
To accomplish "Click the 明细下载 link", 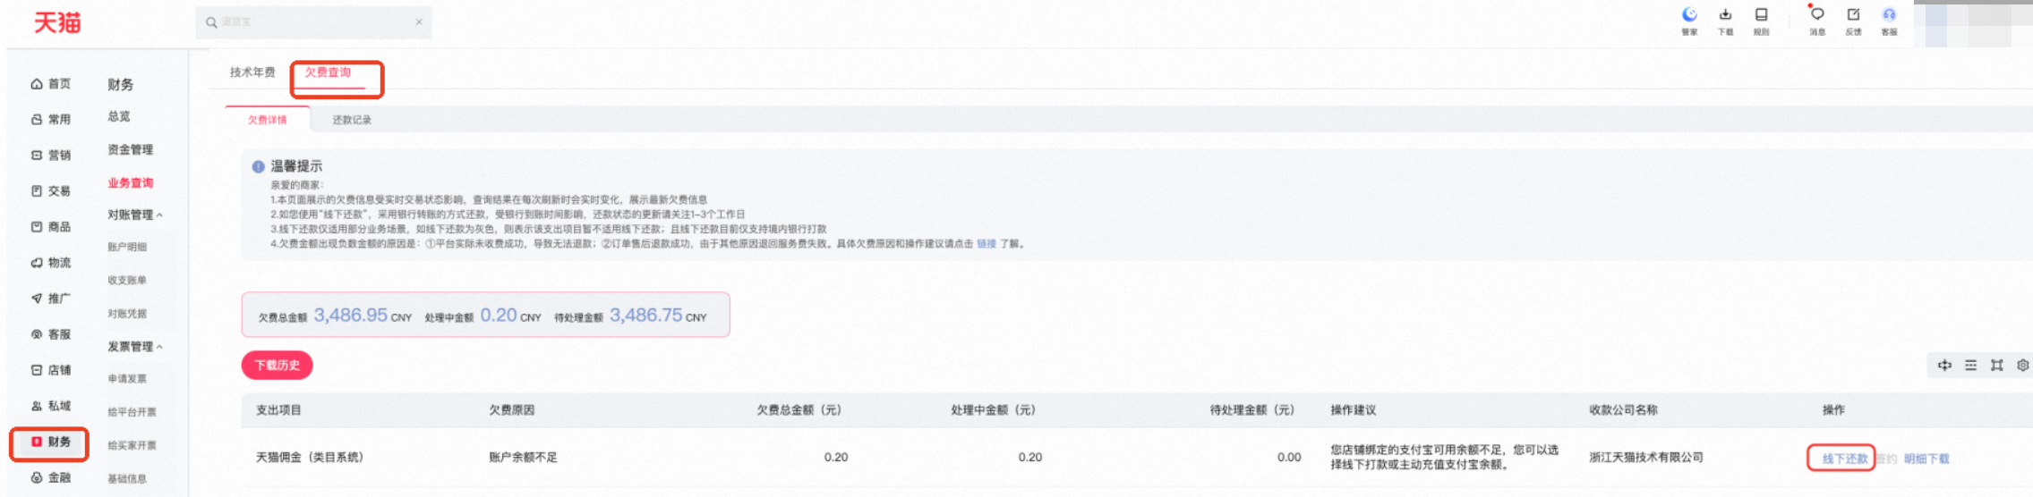I will click(x=1926, y=459).
